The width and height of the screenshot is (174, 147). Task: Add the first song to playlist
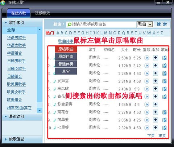(156, 58)
